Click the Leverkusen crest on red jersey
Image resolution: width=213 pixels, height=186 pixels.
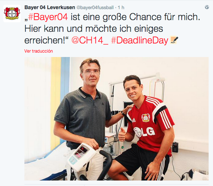[146, 118]
